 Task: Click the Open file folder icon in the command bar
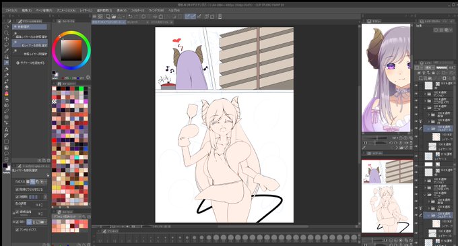point(114,16)
